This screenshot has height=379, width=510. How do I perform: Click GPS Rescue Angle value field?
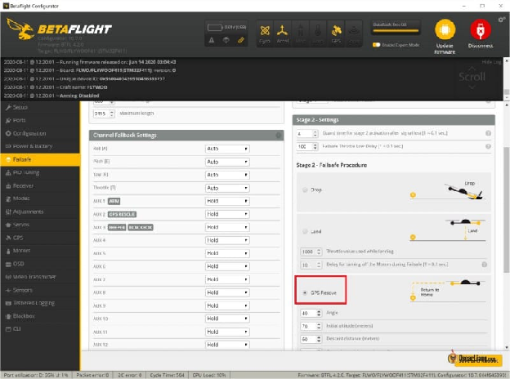click(311, 313)
